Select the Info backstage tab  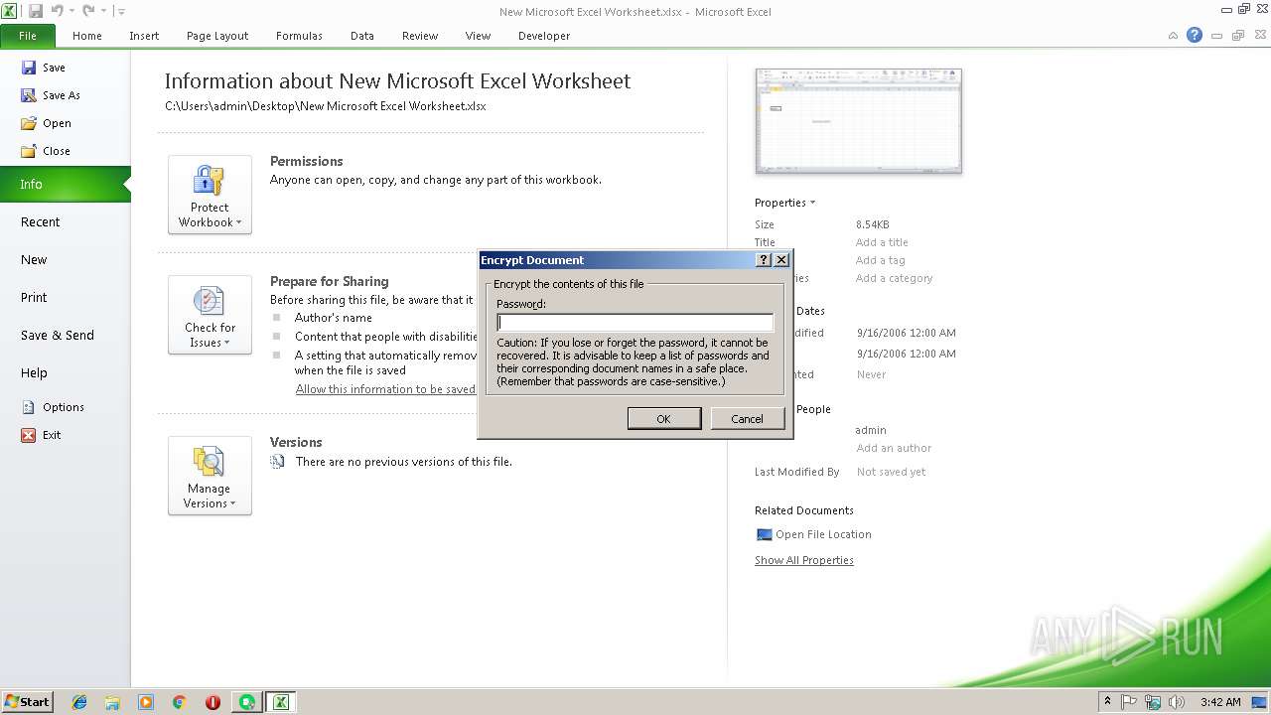click(65, 184)
